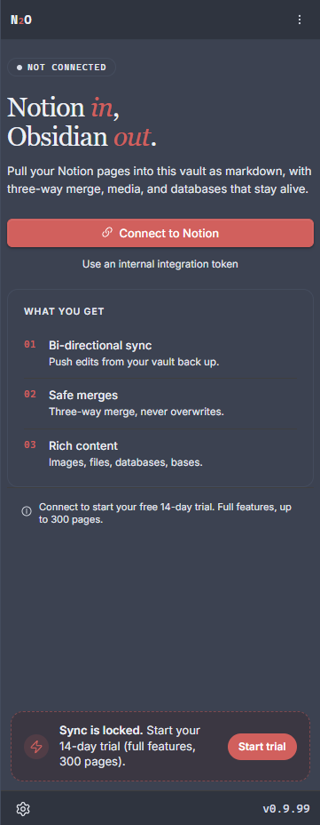Click Use an internal integration token
The width and height of the screenshot is (320, 825).
(160, 264)
